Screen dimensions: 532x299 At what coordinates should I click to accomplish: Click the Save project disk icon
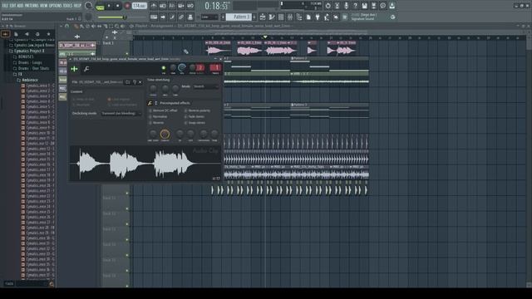pyautogui.click(x=364, y=6)
